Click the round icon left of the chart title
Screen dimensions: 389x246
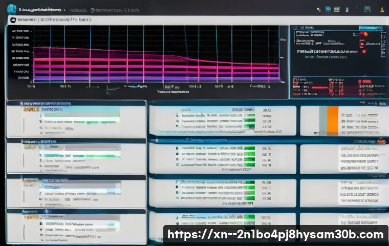coord(12,20)
